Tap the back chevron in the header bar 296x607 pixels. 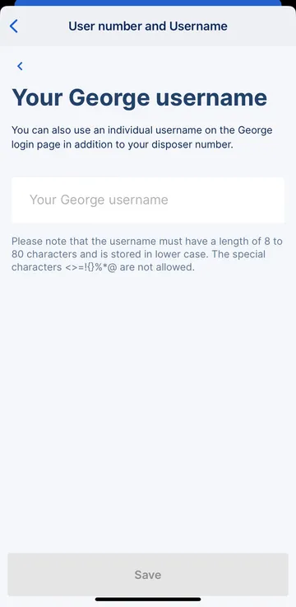tap(13, 26)
